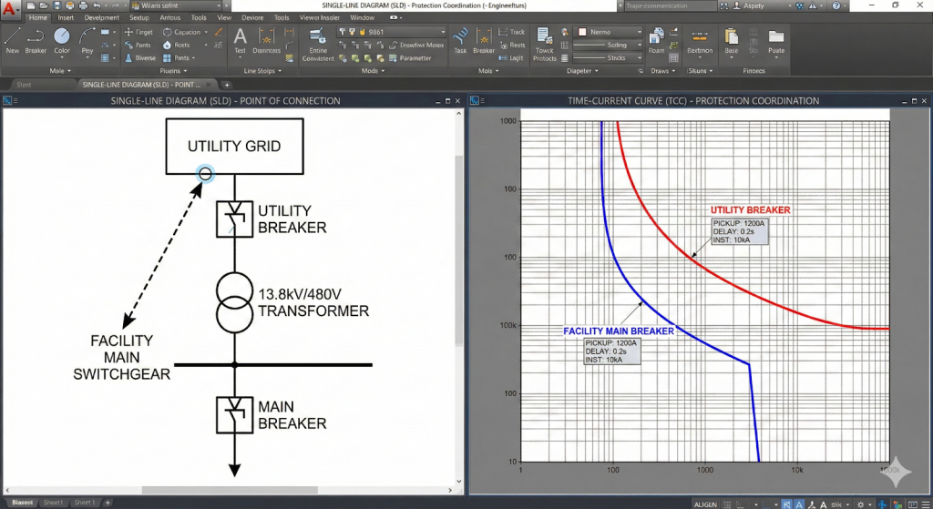
Task: Click the Diannters dimension tool
Action: pos(267,41)
